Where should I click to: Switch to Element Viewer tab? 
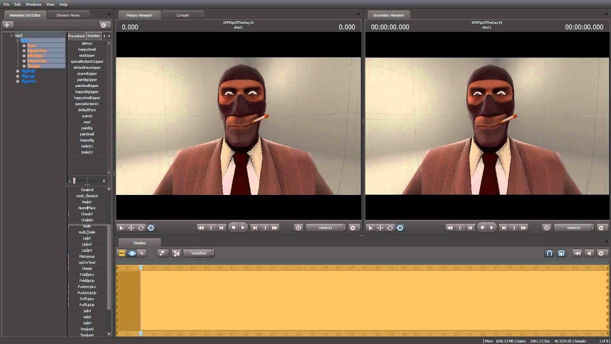[x=68, y=15]
